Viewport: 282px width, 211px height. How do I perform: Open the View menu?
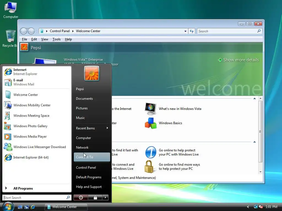coord(45,39)
